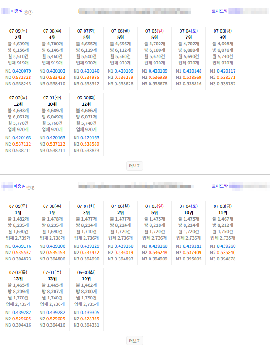Click the 'p' icon beside second 미용실
270x348 pixels.
tap(33, 187)
